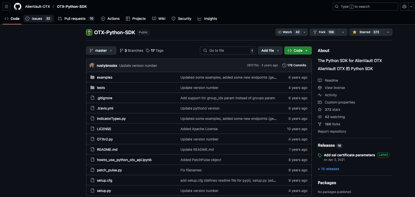Open the green Code dropdown button
The width and height of the screenshot is (415, 197).
point(298,51)
